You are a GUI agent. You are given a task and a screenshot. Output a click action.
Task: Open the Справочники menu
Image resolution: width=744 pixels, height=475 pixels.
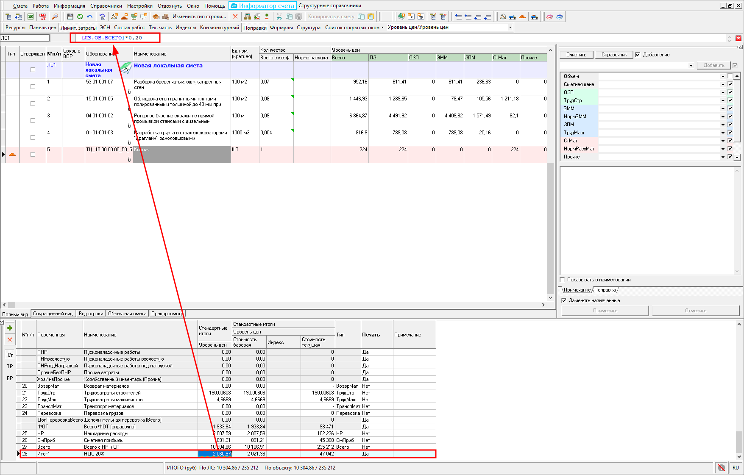point(106,6)
